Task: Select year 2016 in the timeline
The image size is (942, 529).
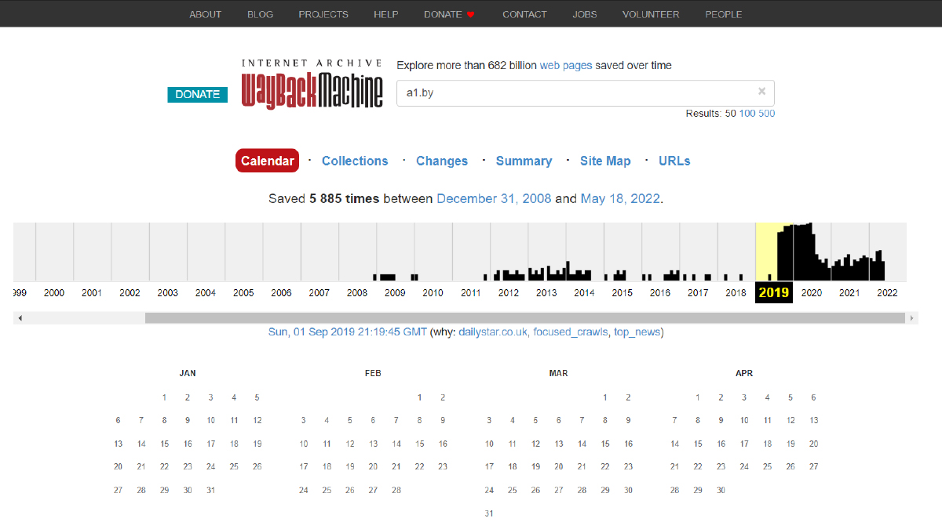Action: point(660,293)
